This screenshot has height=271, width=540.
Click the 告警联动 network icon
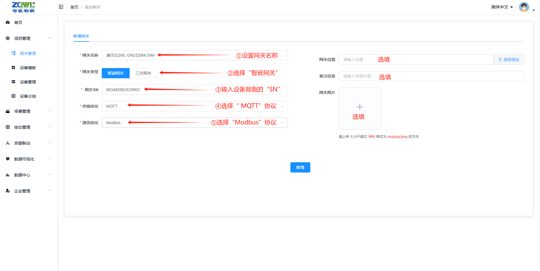point(8,143)
